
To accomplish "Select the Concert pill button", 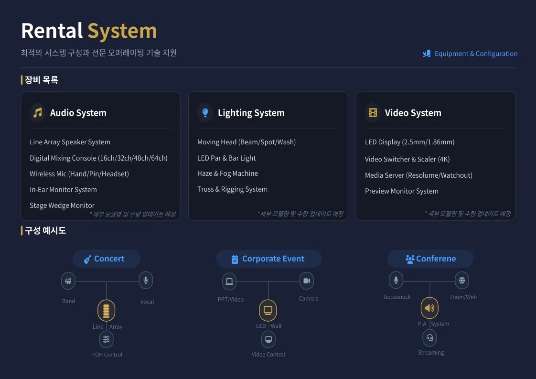I will click(107, 259).
